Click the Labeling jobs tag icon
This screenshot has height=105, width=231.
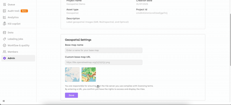[x=4, y=39]
